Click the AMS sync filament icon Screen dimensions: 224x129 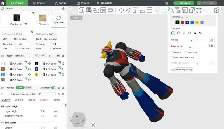pyautogui.click(x=58, y=56)
